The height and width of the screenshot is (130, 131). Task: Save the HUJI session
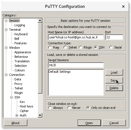coord(114,80)
